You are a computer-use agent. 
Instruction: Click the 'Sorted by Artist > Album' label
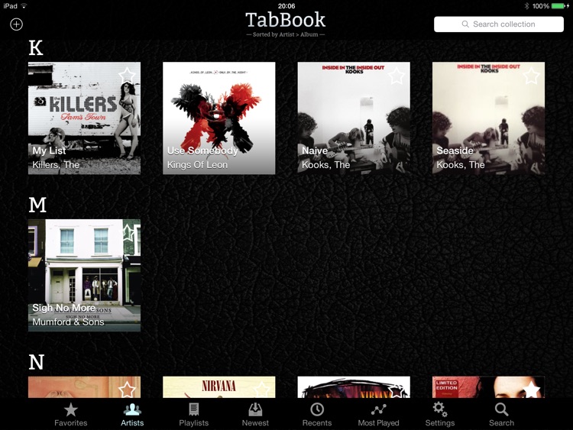tap(286, 34)
